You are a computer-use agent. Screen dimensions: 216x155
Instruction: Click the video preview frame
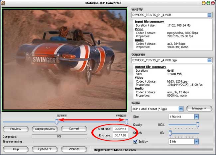click(x=64, y=59)
